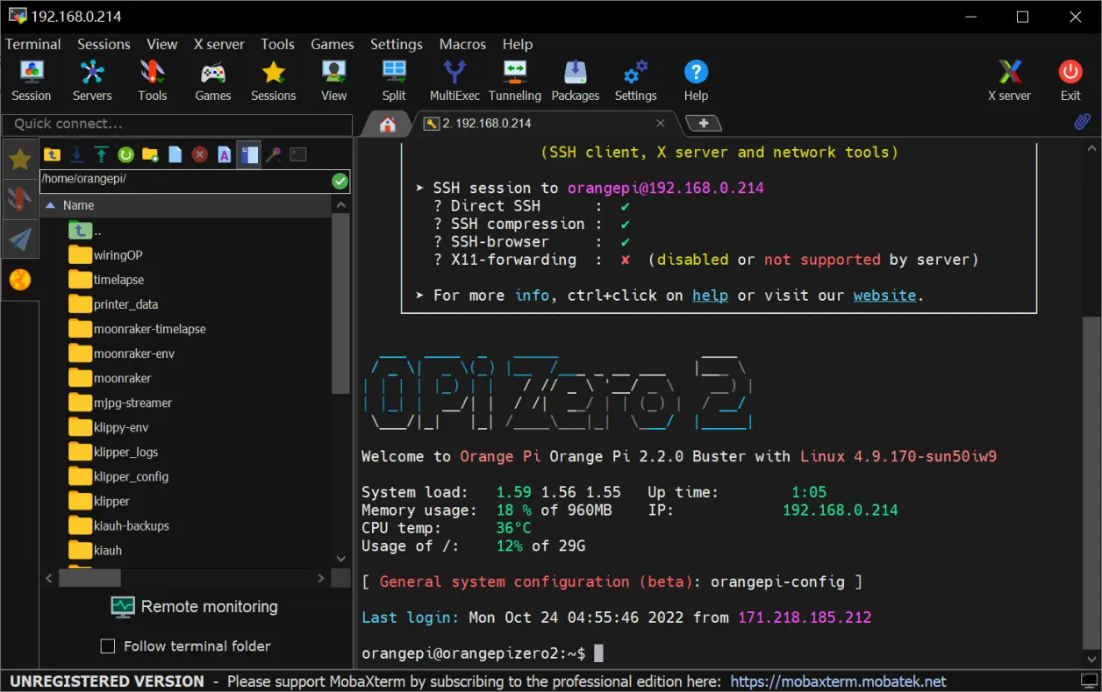
Task: Click the terminal vertical scrollbar
Action: [x=1091, y=482]
